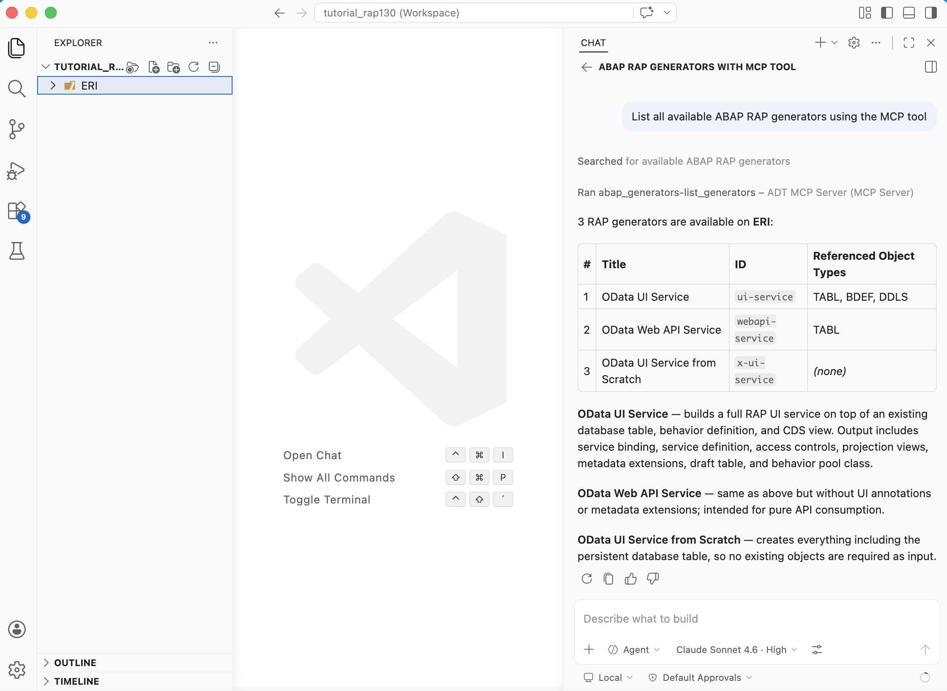Collapse all folders in Explorer

click(214, 67)
